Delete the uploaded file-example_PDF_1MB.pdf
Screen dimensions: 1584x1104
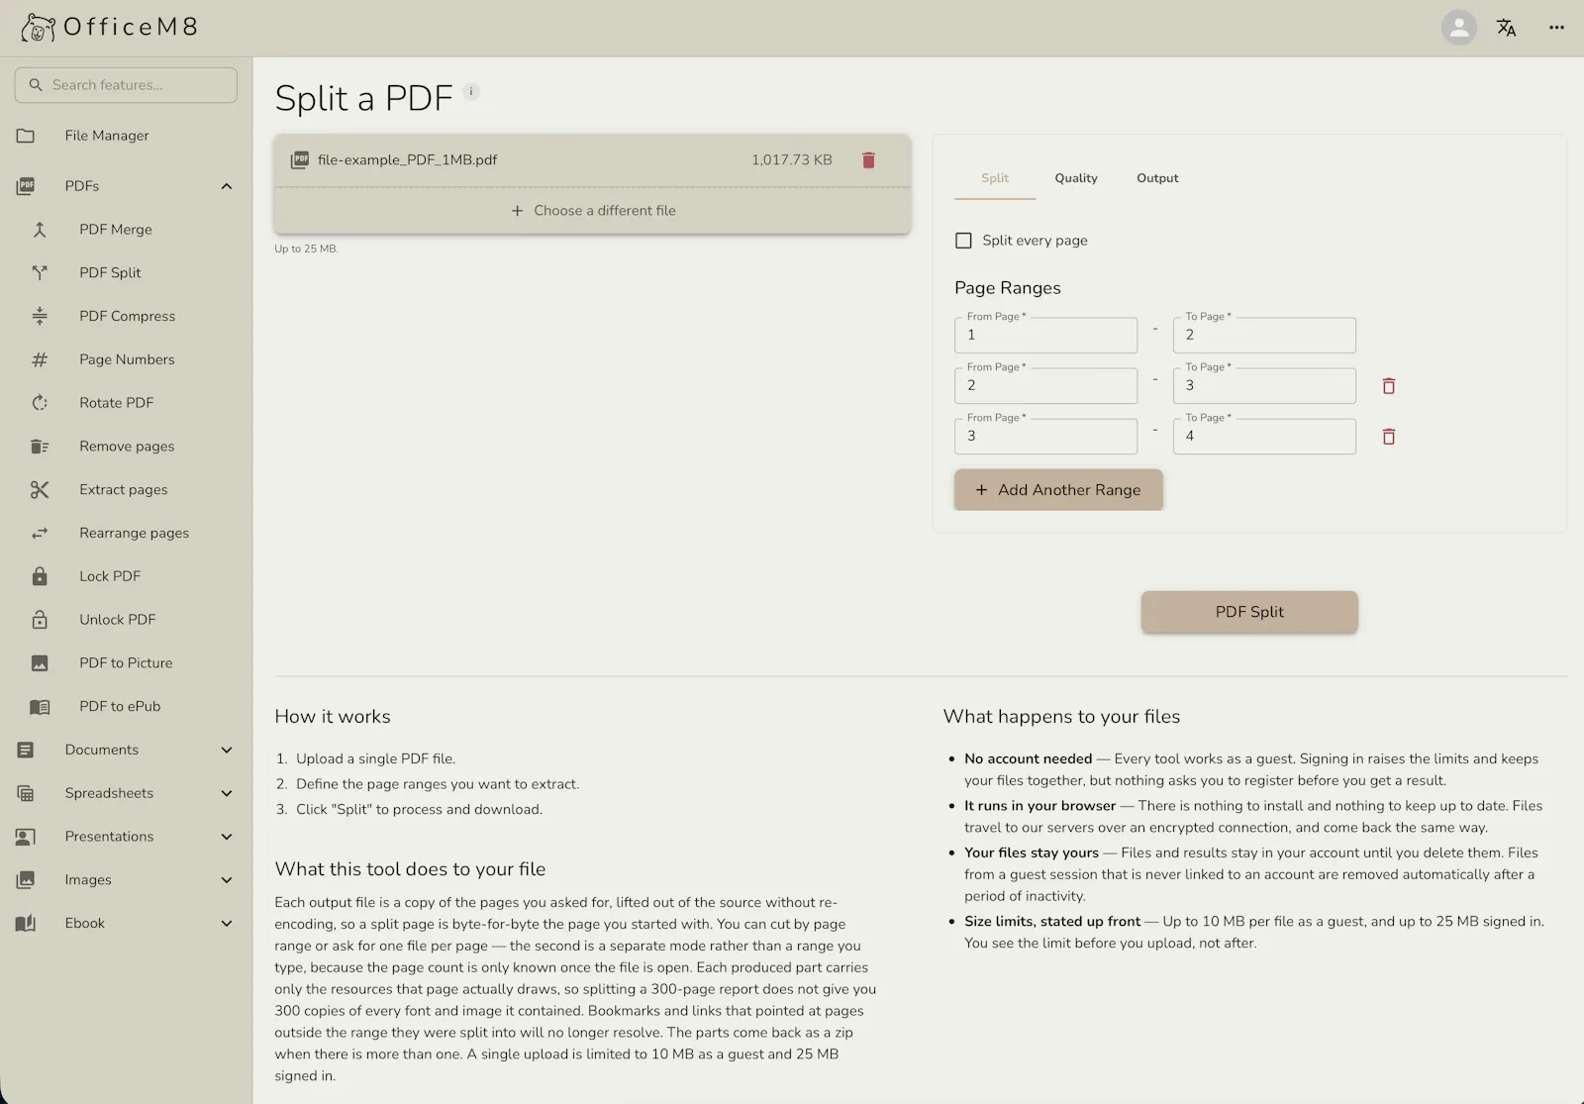(x=868, y=159)
